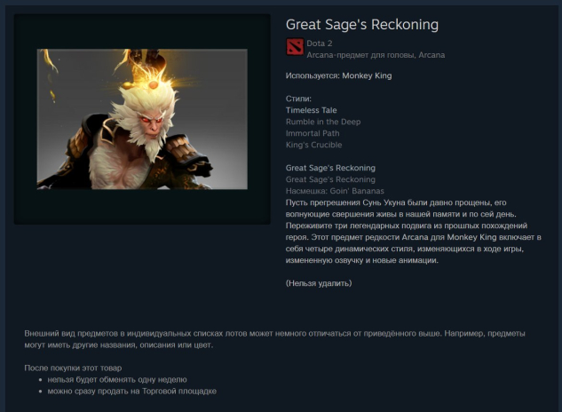Click the greyed Great Sage's Reckoning entry
Image resolution: width=562 pixels, height=412 pixels.
tap(330, 179)
